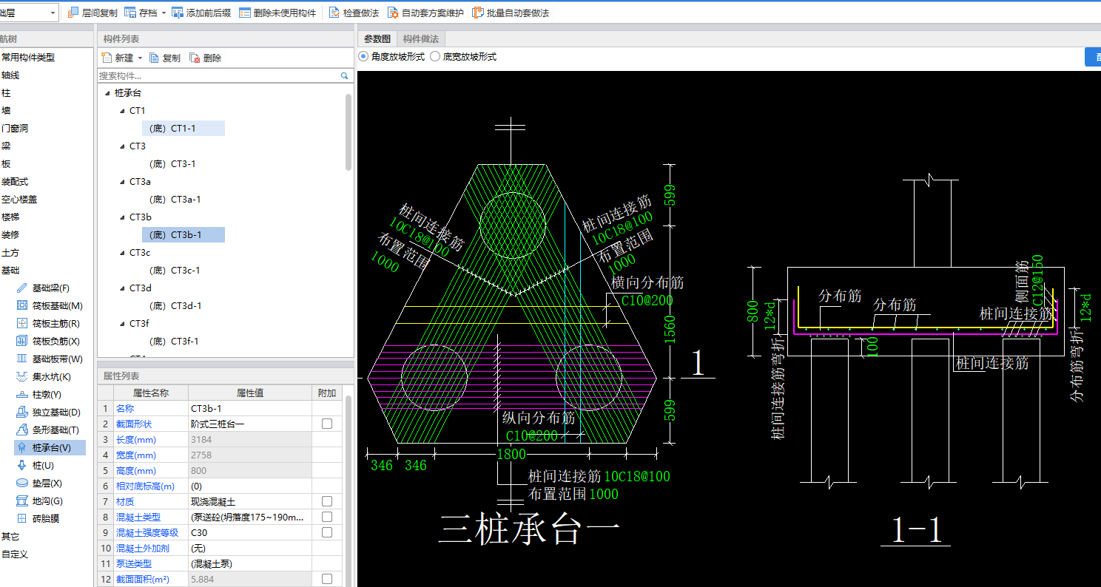Select 条形基础(T) component type

(x=47, y=430)
